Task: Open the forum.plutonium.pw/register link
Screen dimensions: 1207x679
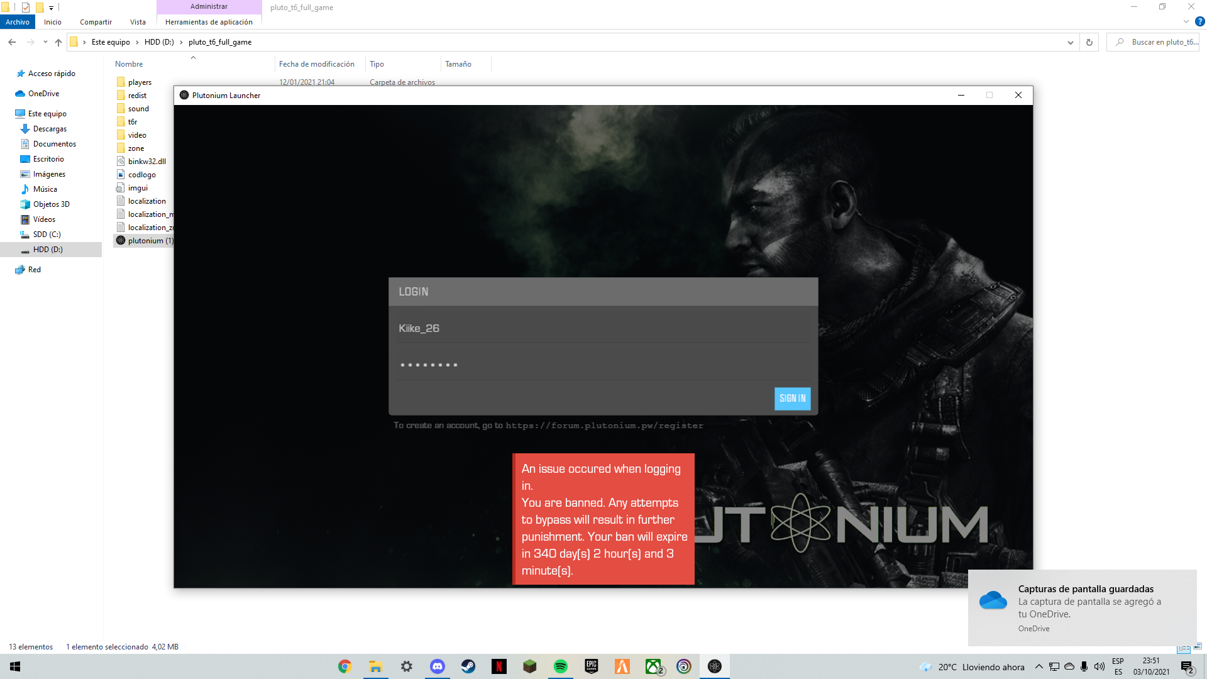Action: (604, 426)
